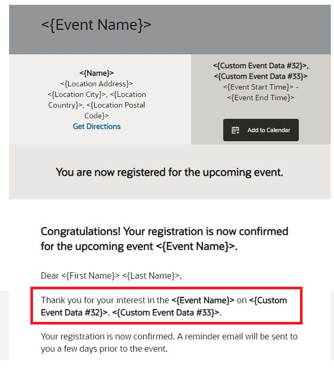The image size is (334, 381).
Task: Click the bold Name placeholder above Location Address
Action: point(96,73)
